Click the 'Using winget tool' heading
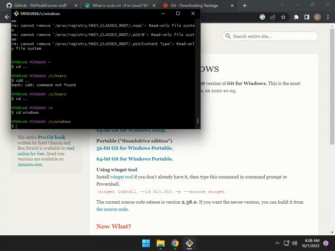 [117, 170]
